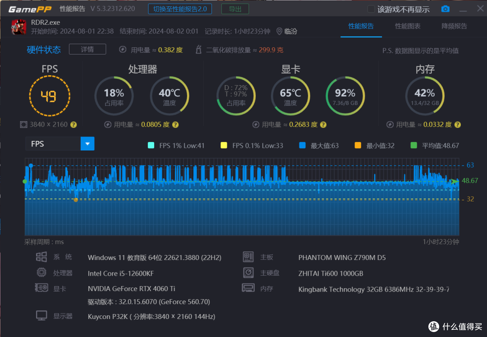487x337 pixels.
Task: Open help icon next to 3840 x 2160
Action: (x=74, y=125)
